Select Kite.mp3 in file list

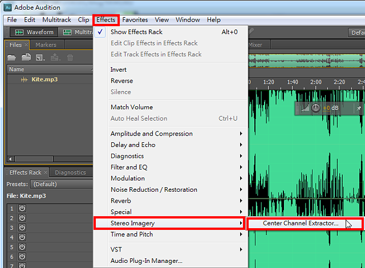(50, 80)
